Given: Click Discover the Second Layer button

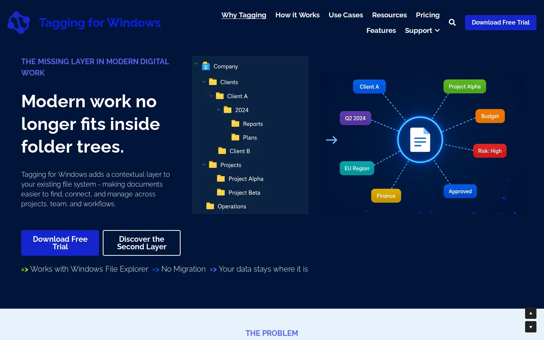Looking at the screenshot, I should point(142,243).
